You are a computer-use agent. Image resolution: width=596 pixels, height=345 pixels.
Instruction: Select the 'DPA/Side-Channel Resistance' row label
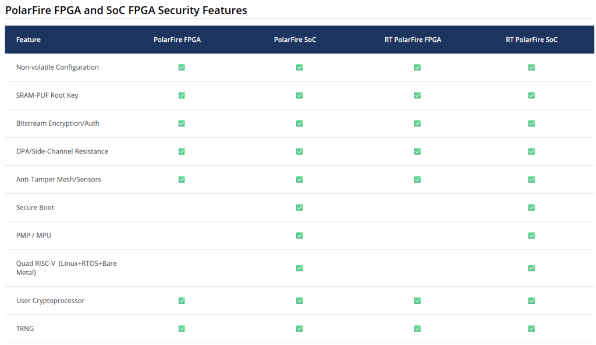62,151
